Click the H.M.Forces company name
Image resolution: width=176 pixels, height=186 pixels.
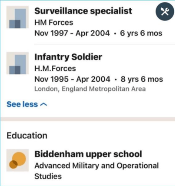point(55,69)
